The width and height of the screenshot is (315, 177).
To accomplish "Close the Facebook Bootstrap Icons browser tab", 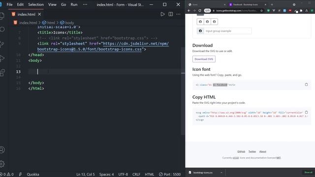I will click(265, 4).
